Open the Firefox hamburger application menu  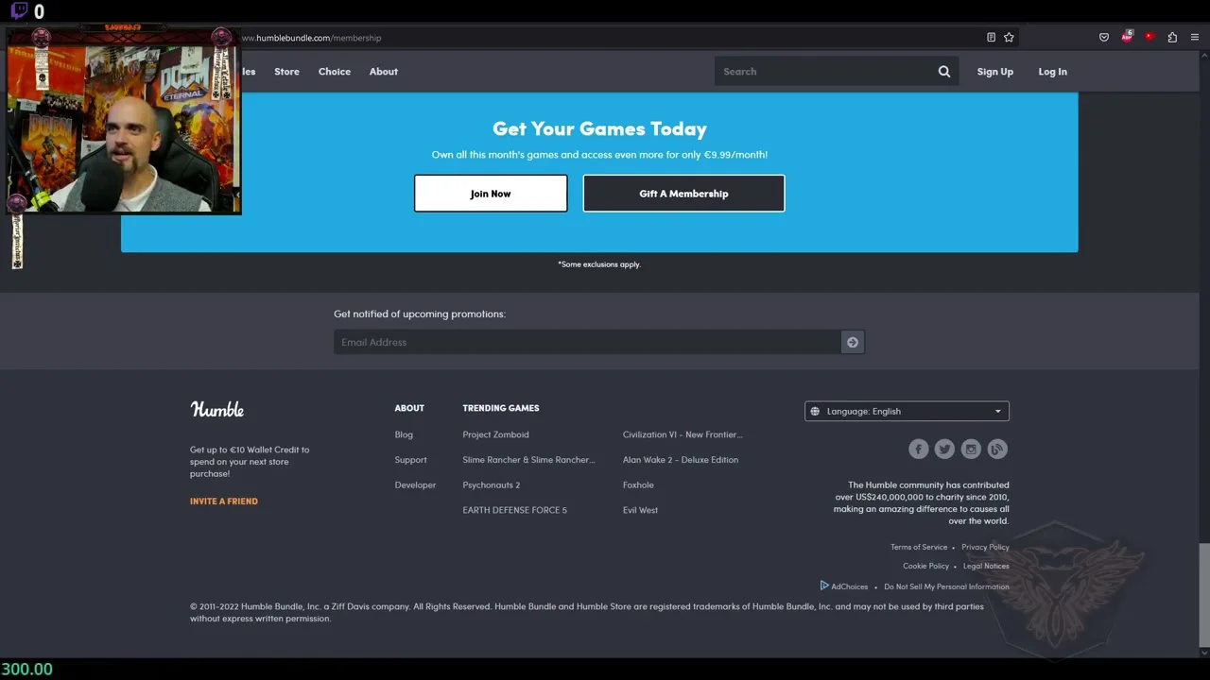pos(1195,38)
